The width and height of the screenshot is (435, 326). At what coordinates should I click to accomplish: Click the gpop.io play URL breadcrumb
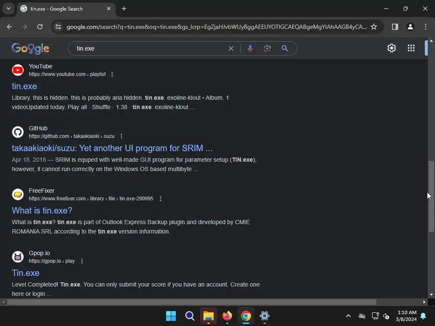[51, 261]
